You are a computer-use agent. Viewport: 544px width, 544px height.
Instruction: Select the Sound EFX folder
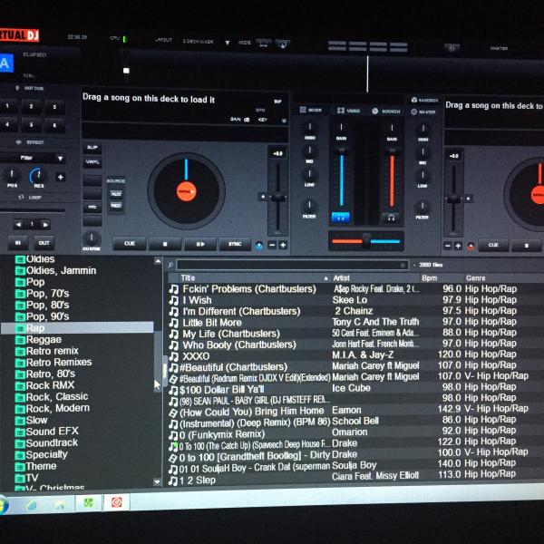(47, 432)
